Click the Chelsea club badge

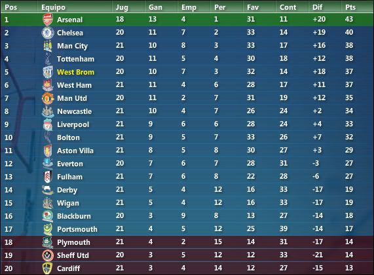[48, 33]
